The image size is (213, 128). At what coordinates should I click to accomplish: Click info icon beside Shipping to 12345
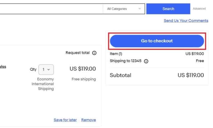pyautogui.click(x=146, y=61)
